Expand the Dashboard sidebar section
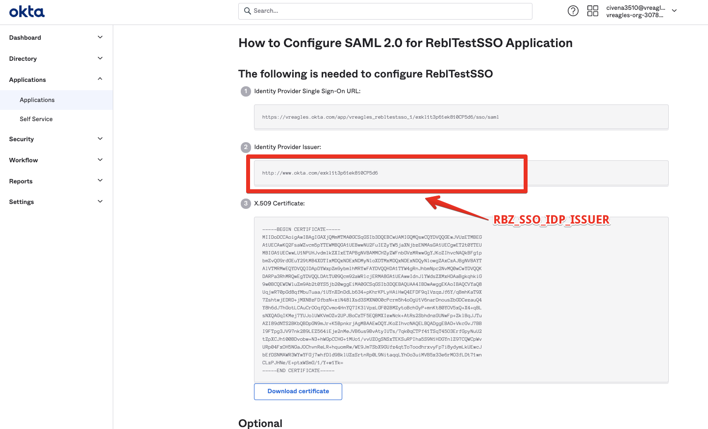The image size is (708, 429). (100, 37)
